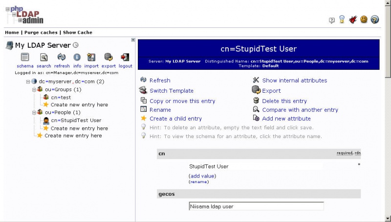Viewport: 391px width, 222px height.
Task: Click the Switch Template link
Action: [x=172, y=91]
